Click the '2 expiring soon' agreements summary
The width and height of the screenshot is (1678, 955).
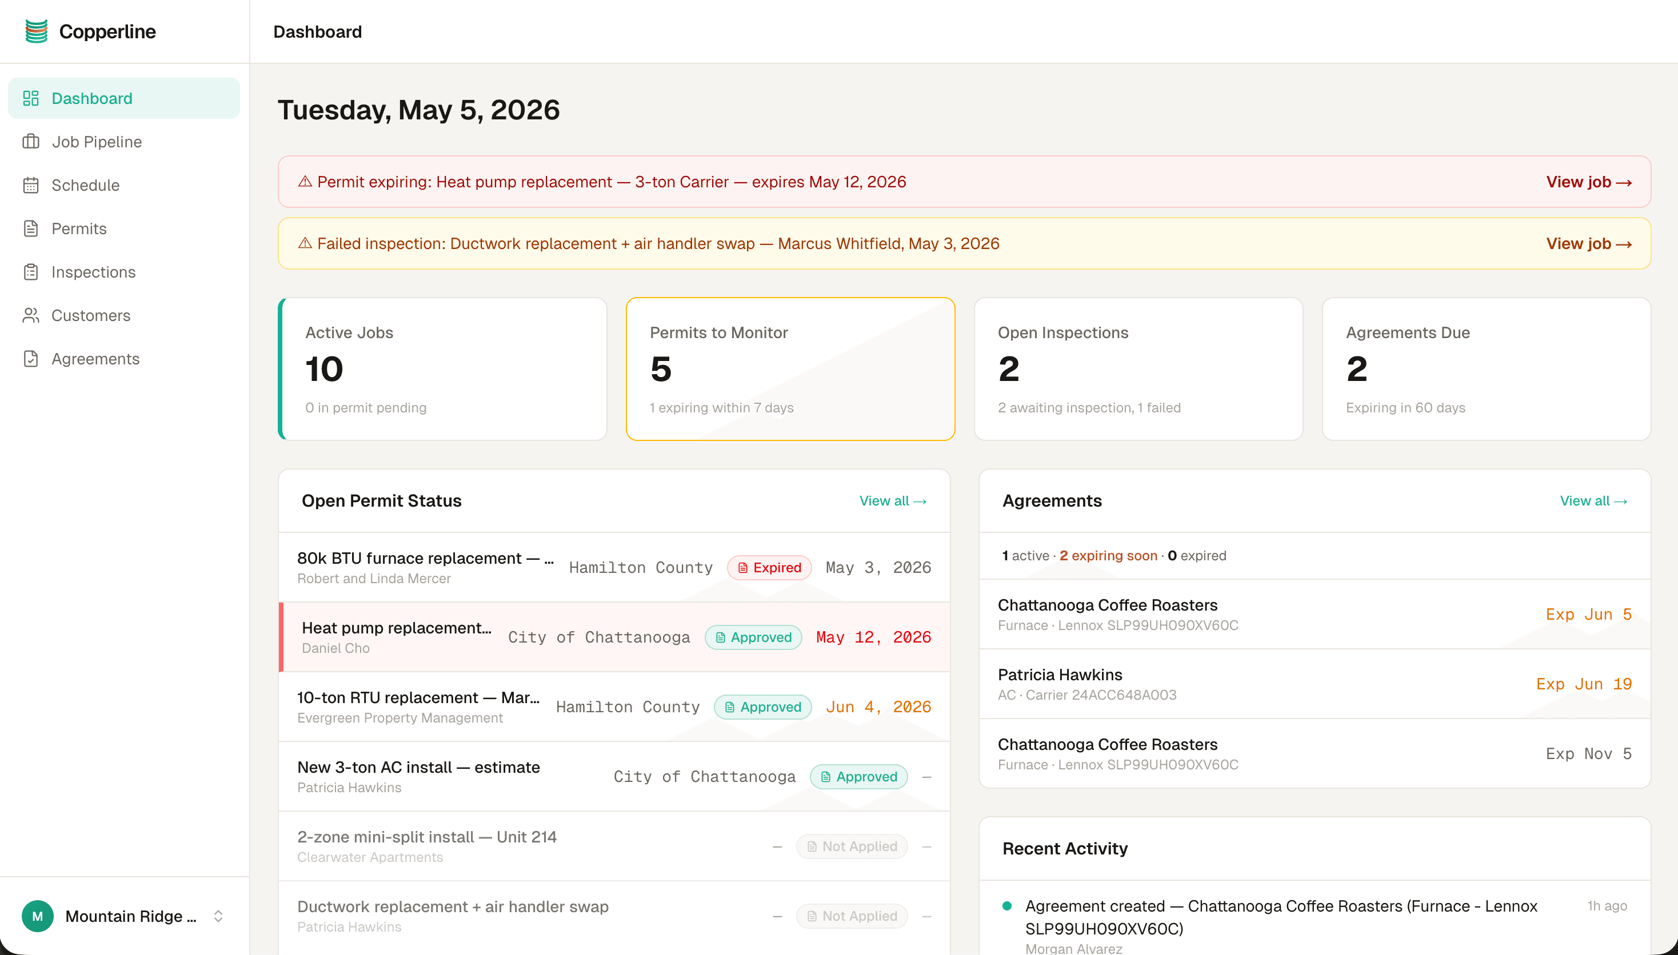tap(1108, 556)
